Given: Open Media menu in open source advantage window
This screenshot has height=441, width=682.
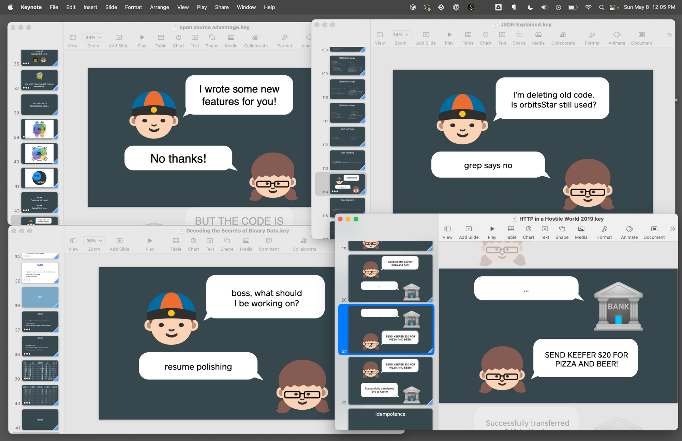Looking at the screenshot, I should [231, 41].
